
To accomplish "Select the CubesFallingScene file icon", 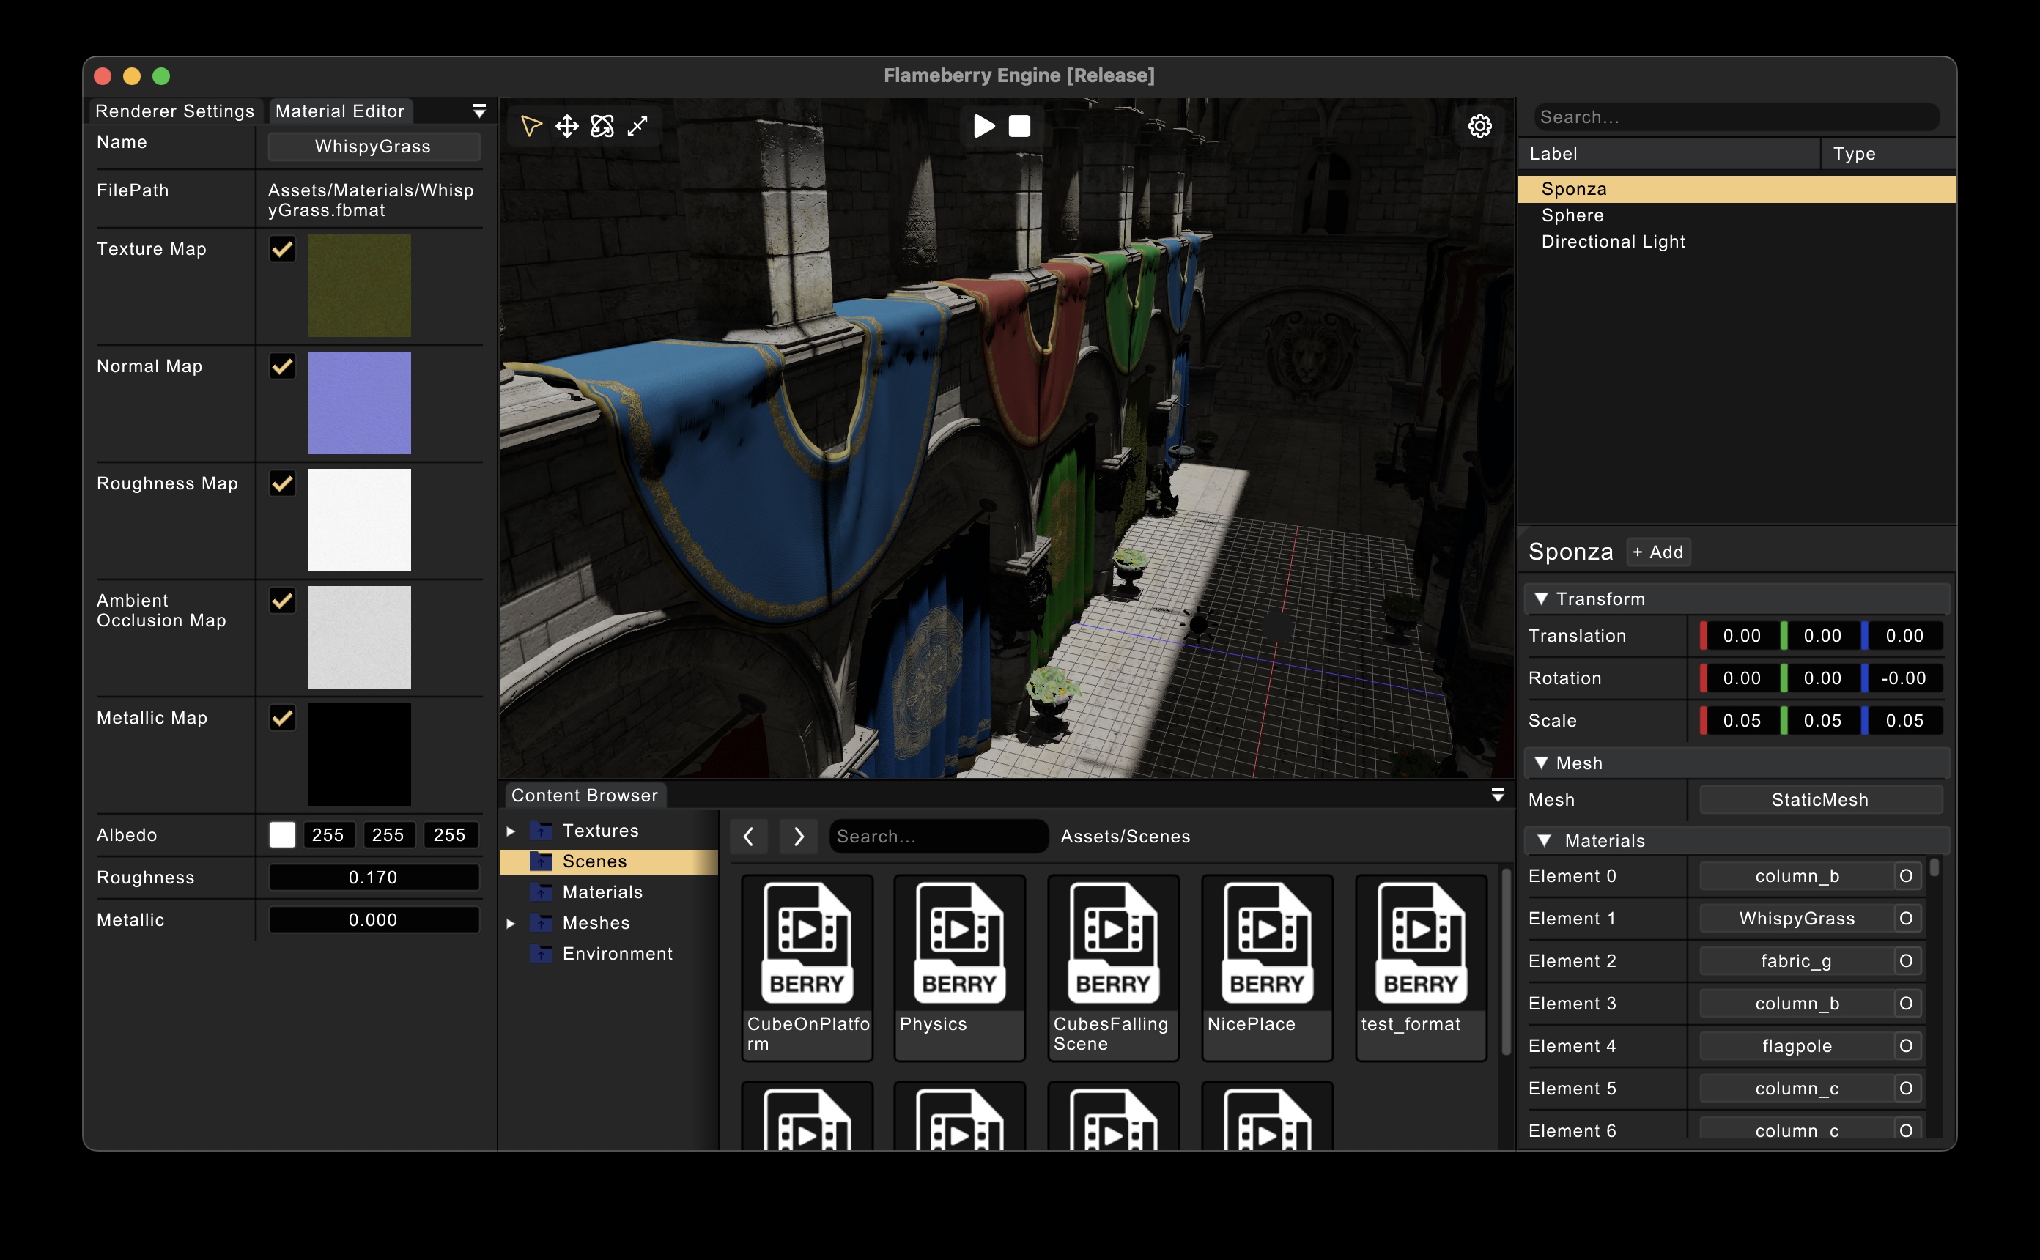I will (x=1113, y=944).
